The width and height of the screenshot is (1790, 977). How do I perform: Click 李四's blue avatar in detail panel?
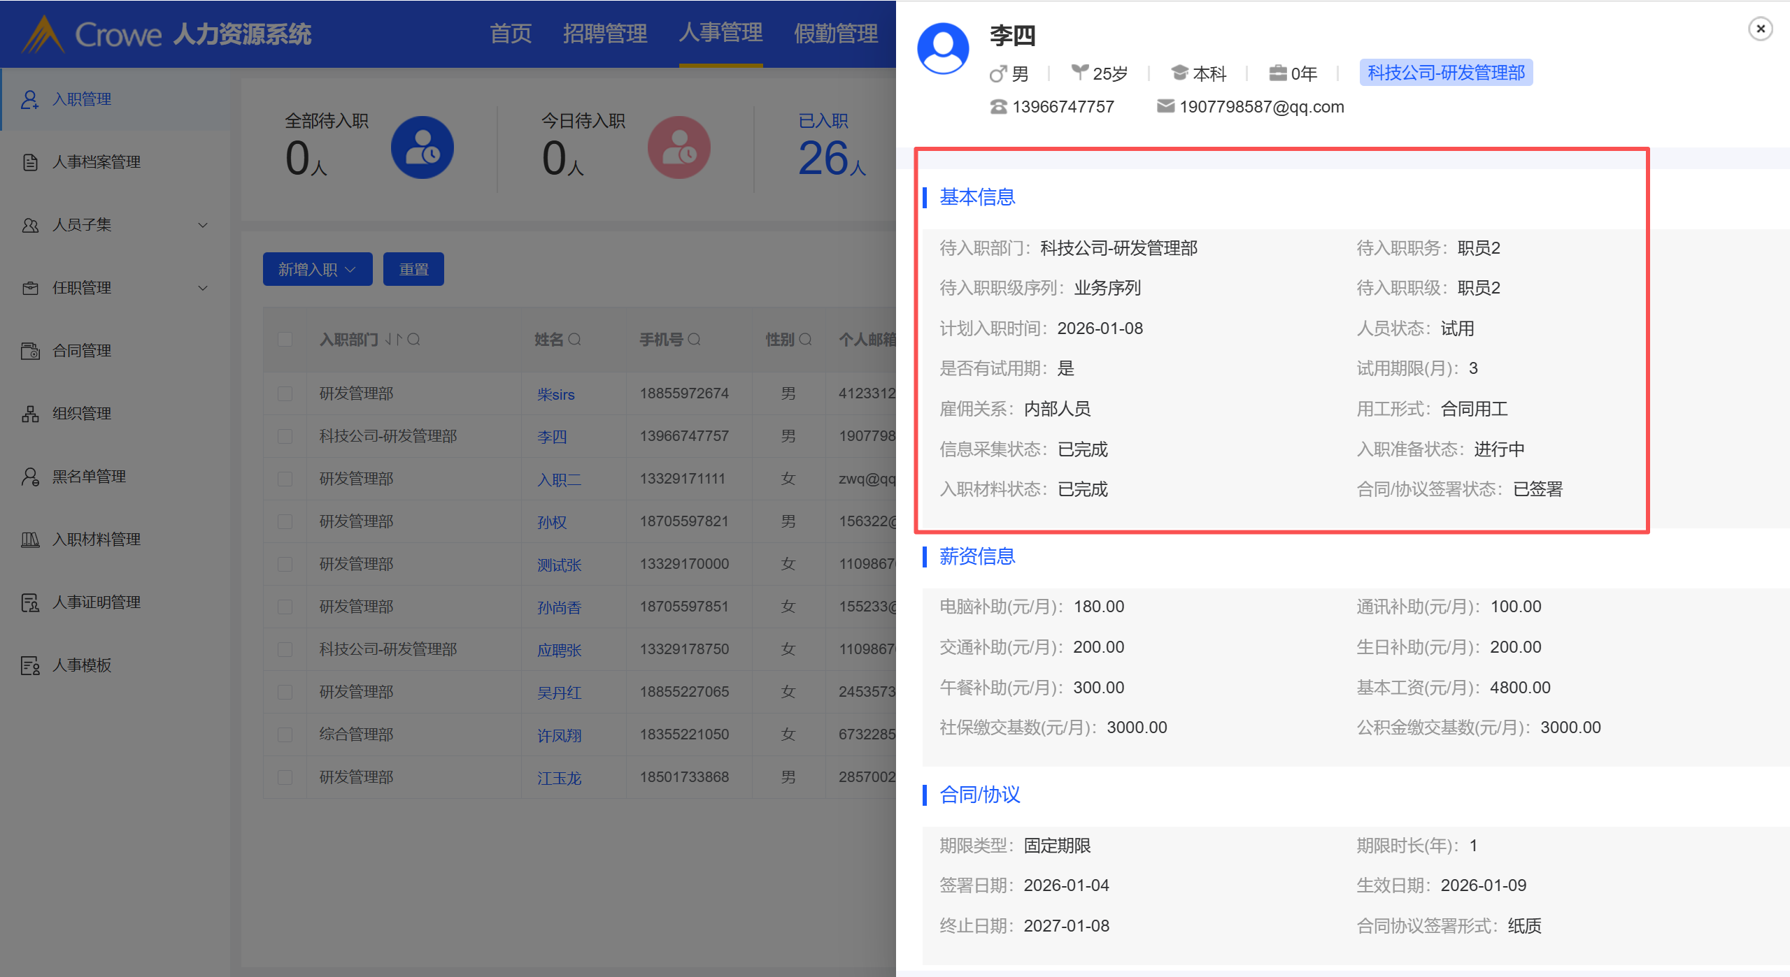[x=943, y=49]
